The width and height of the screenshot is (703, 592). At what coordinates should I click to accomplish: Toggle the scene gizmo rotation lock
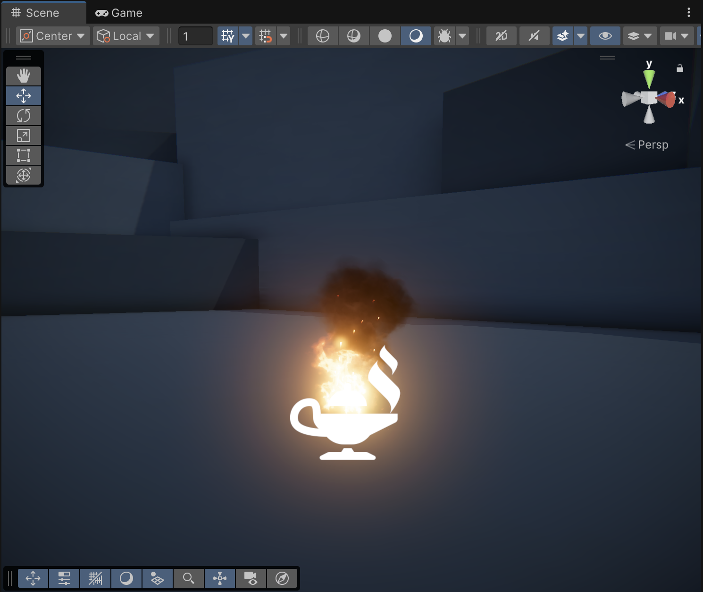click(x=679, y=68)
